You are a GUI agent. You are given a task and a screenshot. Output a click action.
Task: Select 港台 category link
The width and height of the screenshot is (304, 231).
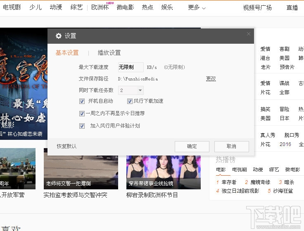point(265,58)
